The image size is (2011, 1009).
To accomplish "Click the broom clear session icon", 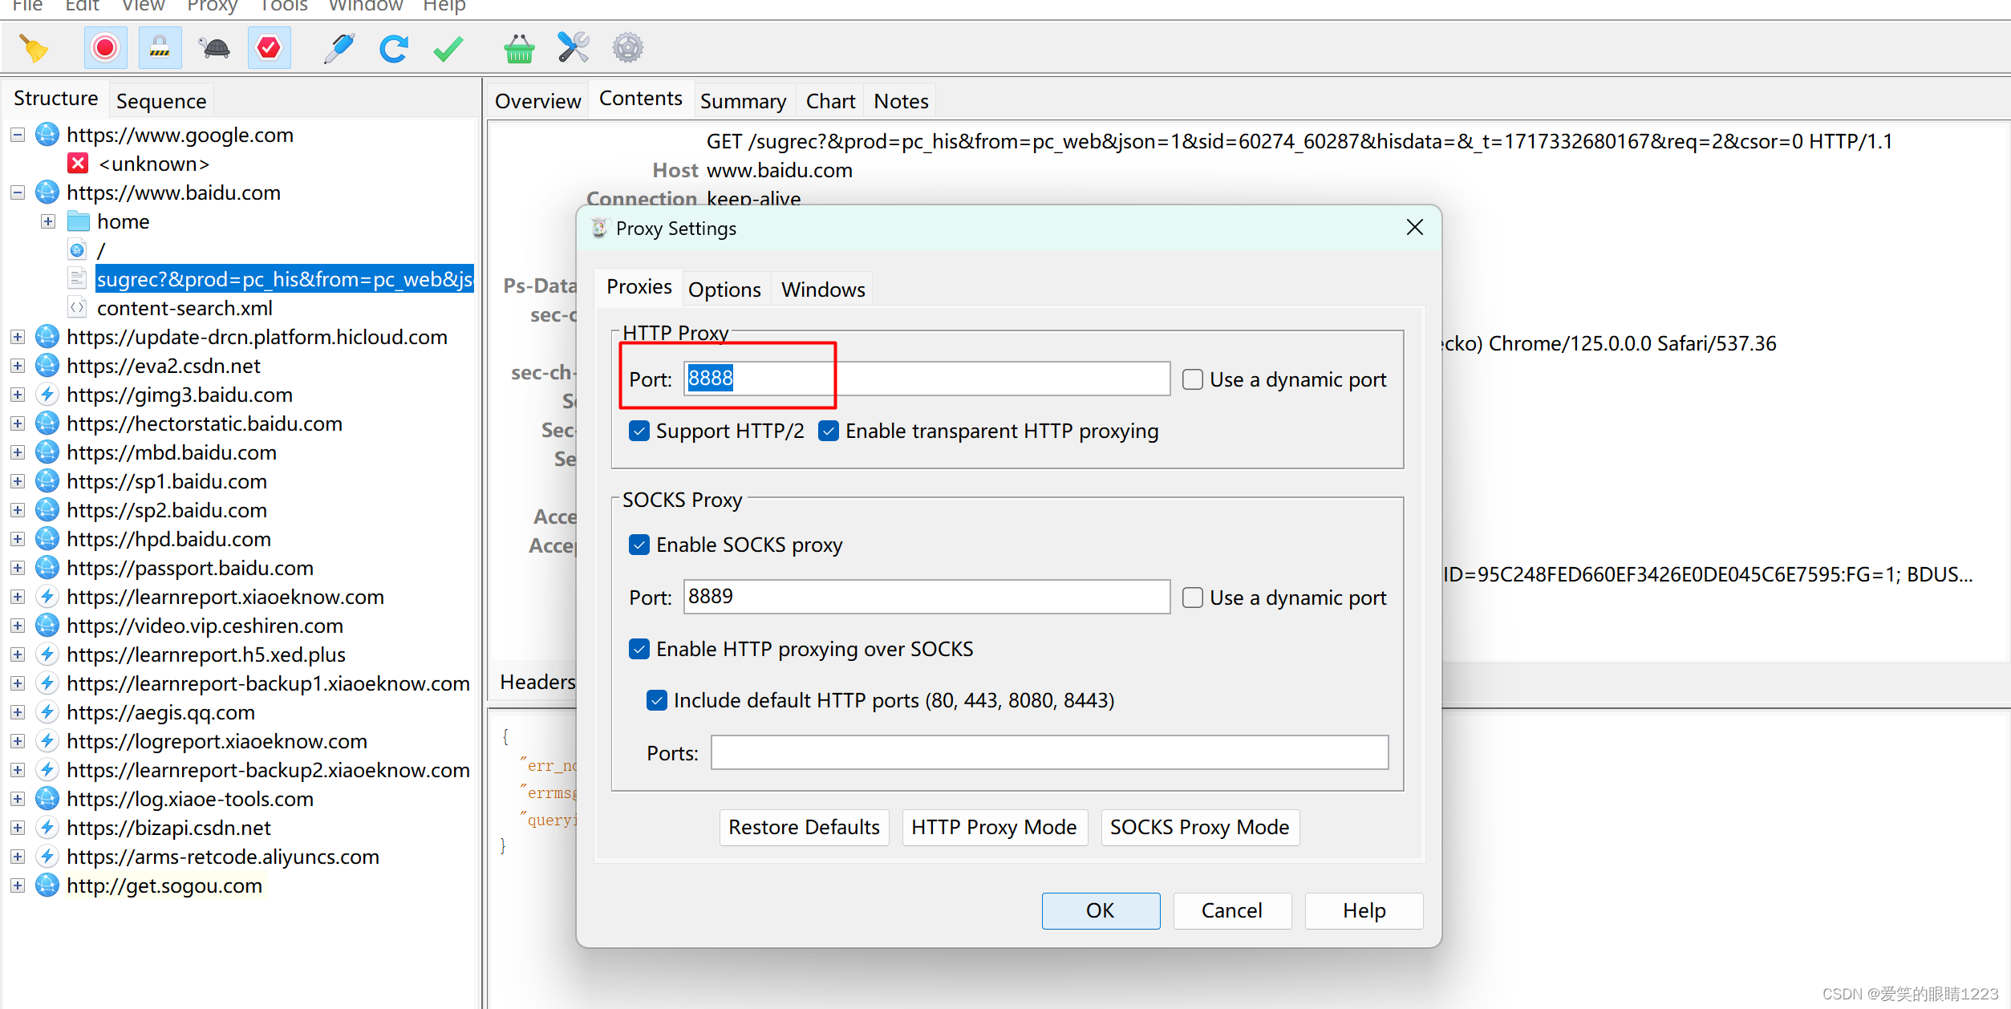I will pyautogui.click(x=34, y=48).
